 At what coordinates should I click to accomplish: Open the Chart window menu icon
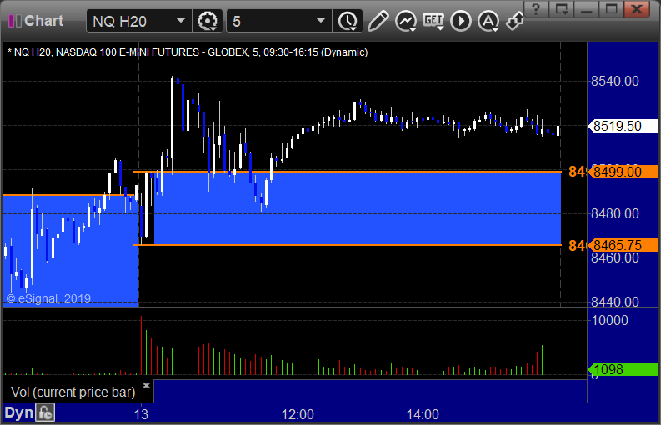[15, 21]
